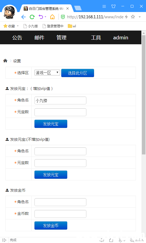
Task: Click the breadcrumb home icon
Action: (5, 61)
